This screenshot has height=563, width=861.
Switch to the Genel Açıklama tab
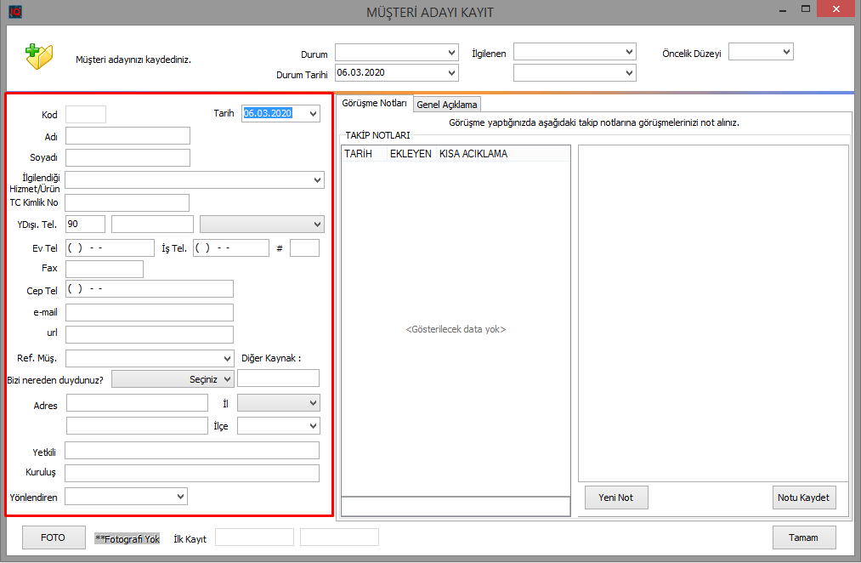click(x=446, y=105)
